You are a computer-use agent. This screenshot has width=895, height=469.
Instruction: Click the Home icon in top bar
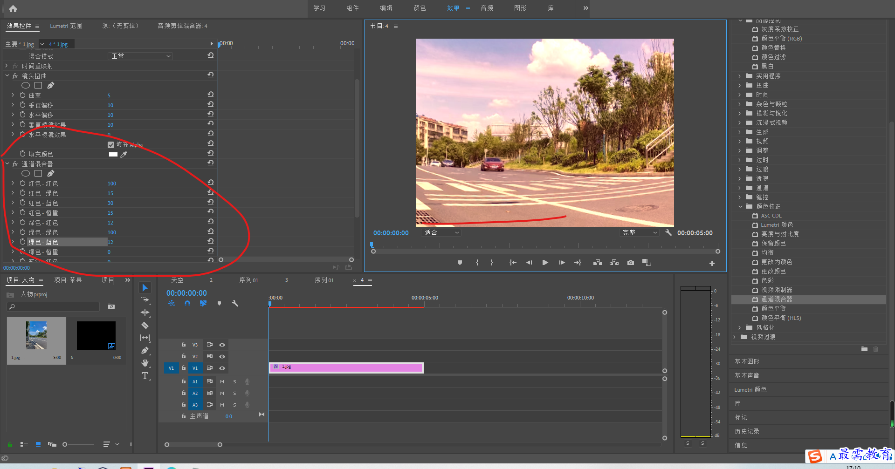(x=13, y=8)
